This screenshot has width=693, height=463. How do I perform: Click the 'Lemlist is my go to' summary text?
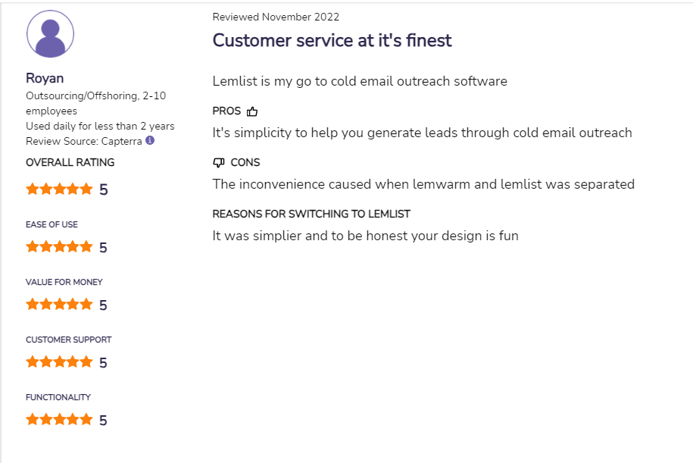pos(360,81)
